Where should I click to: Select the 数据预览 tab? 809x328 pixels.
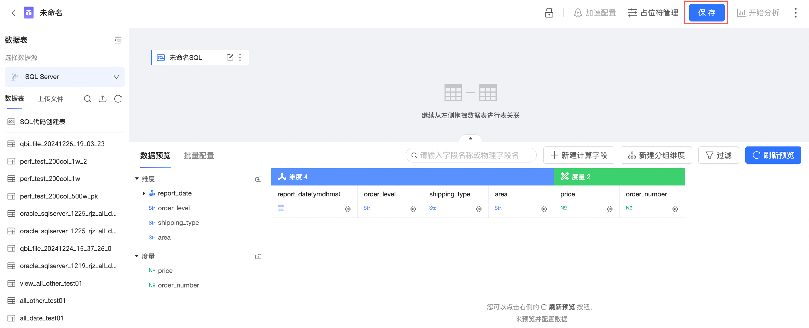[155, 156]
